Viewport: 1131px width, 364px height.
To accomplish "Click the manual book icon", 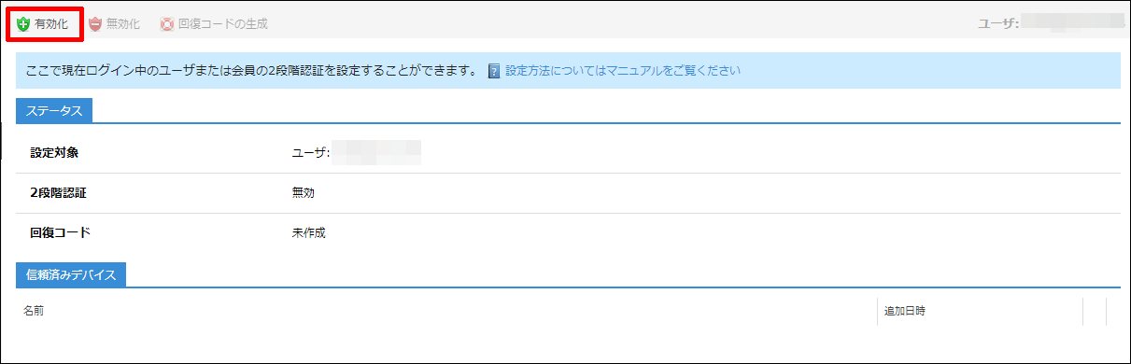I will pos(494,71).
